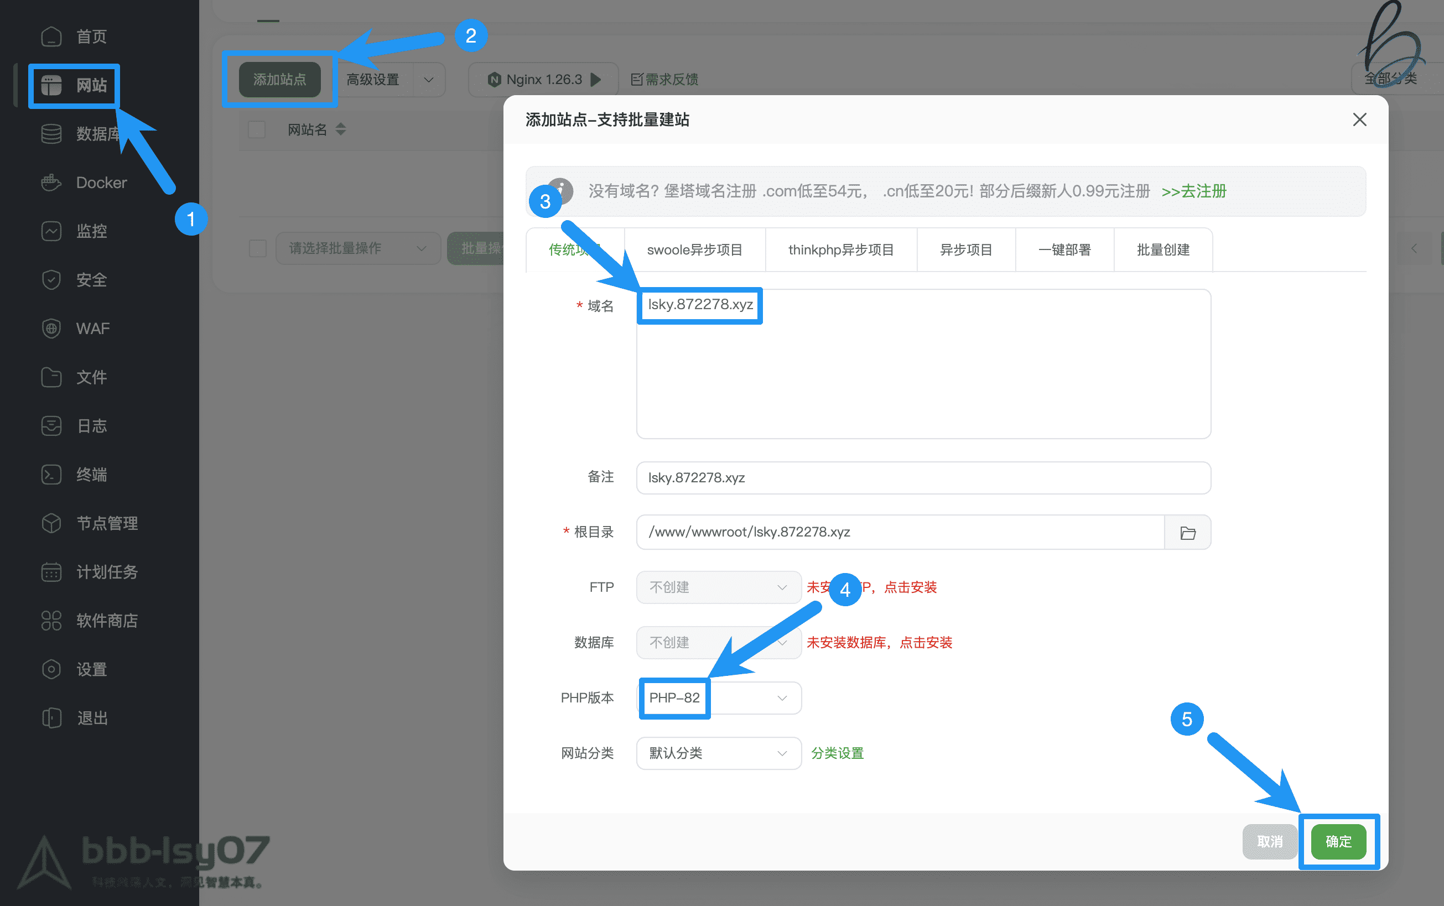Image resolution: width=1444 pixels, height=906 pixels.
Task: Open the 网站分类 默认分类 dropdown
Action: (717, 753)
